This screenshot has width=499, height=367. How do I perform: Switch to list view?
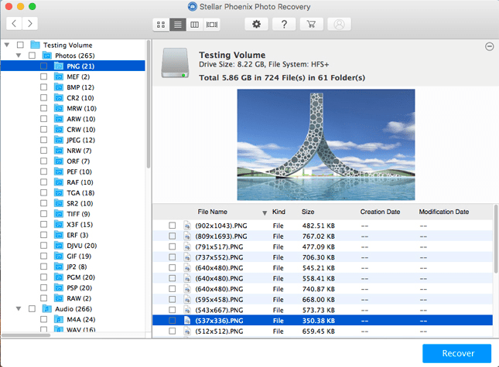[x=178, y=25]
